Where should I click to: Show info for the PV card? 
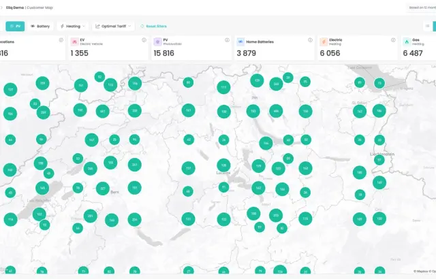227,40
